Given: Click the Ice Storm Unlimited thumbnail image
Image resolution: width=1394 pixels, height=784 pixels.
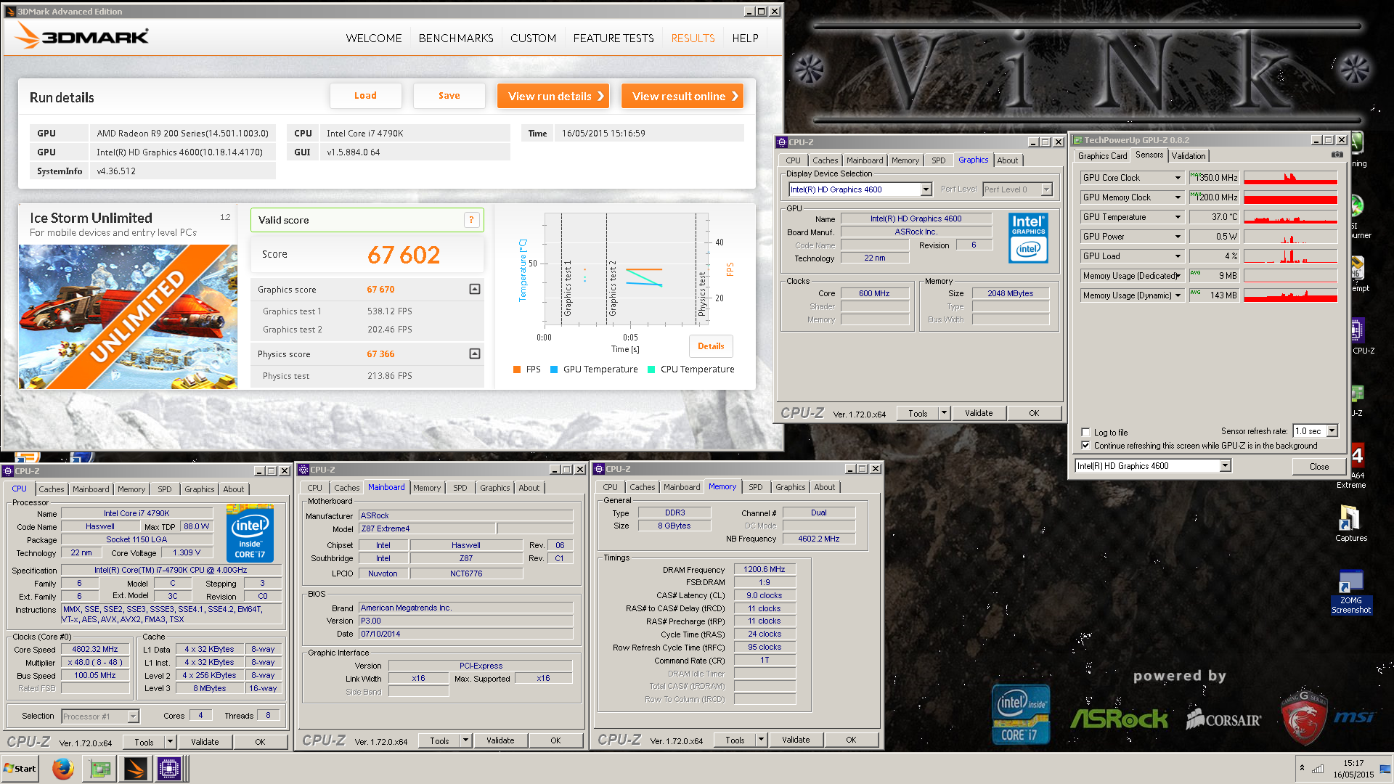Looking at the screenshot, I should (128, 317).
